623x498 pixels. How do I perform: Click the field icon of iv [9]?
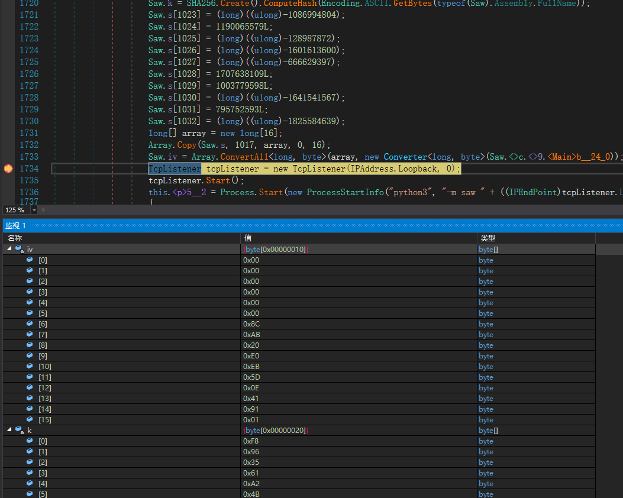(x=30, y=355)
